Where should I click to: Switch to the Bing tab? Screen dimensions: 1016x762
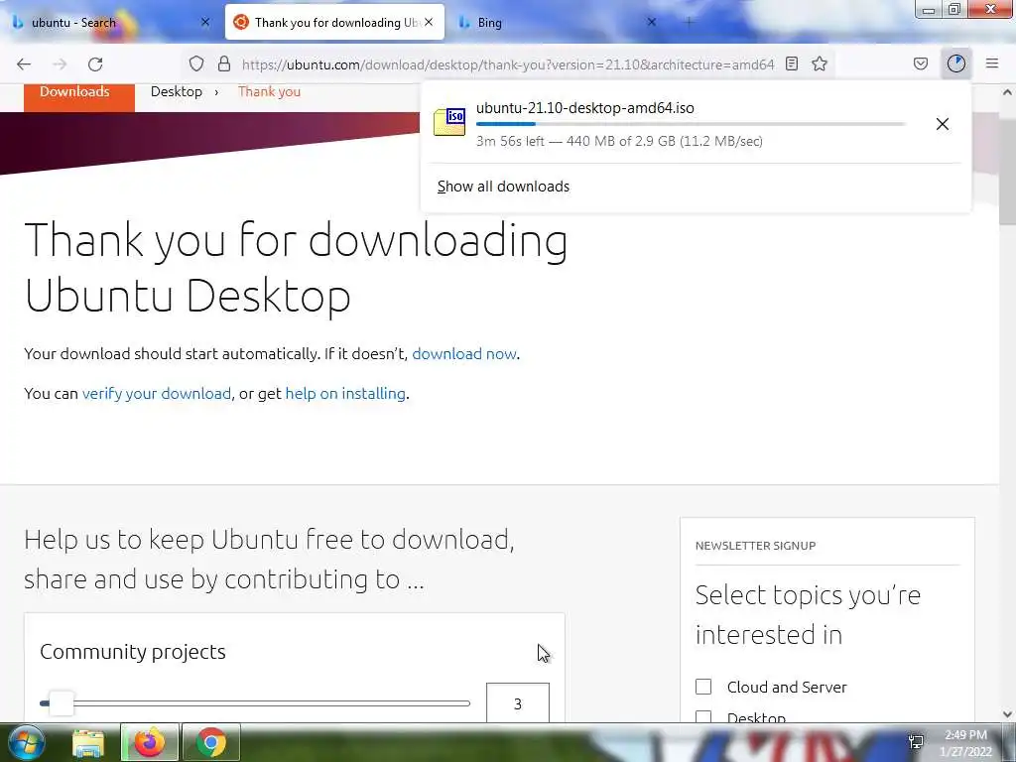[x=558, y=22]
